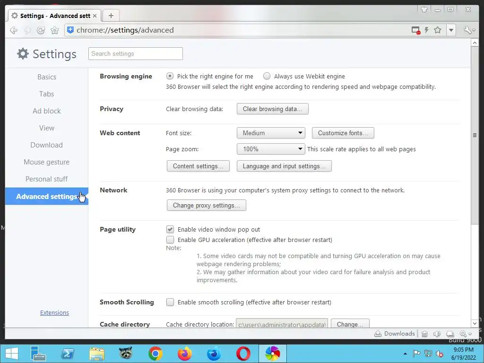Switch to the Download settings section
The image size is (484, 363).
[47, 145]
